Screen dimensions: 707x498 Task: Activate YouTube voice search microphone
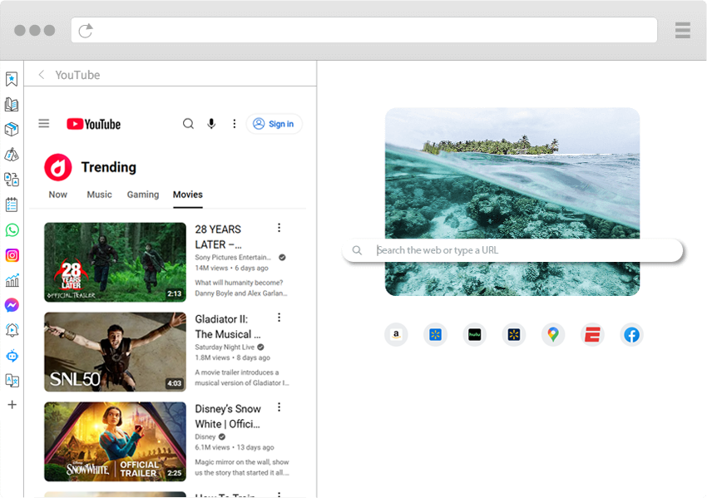[x=211, y=123]
